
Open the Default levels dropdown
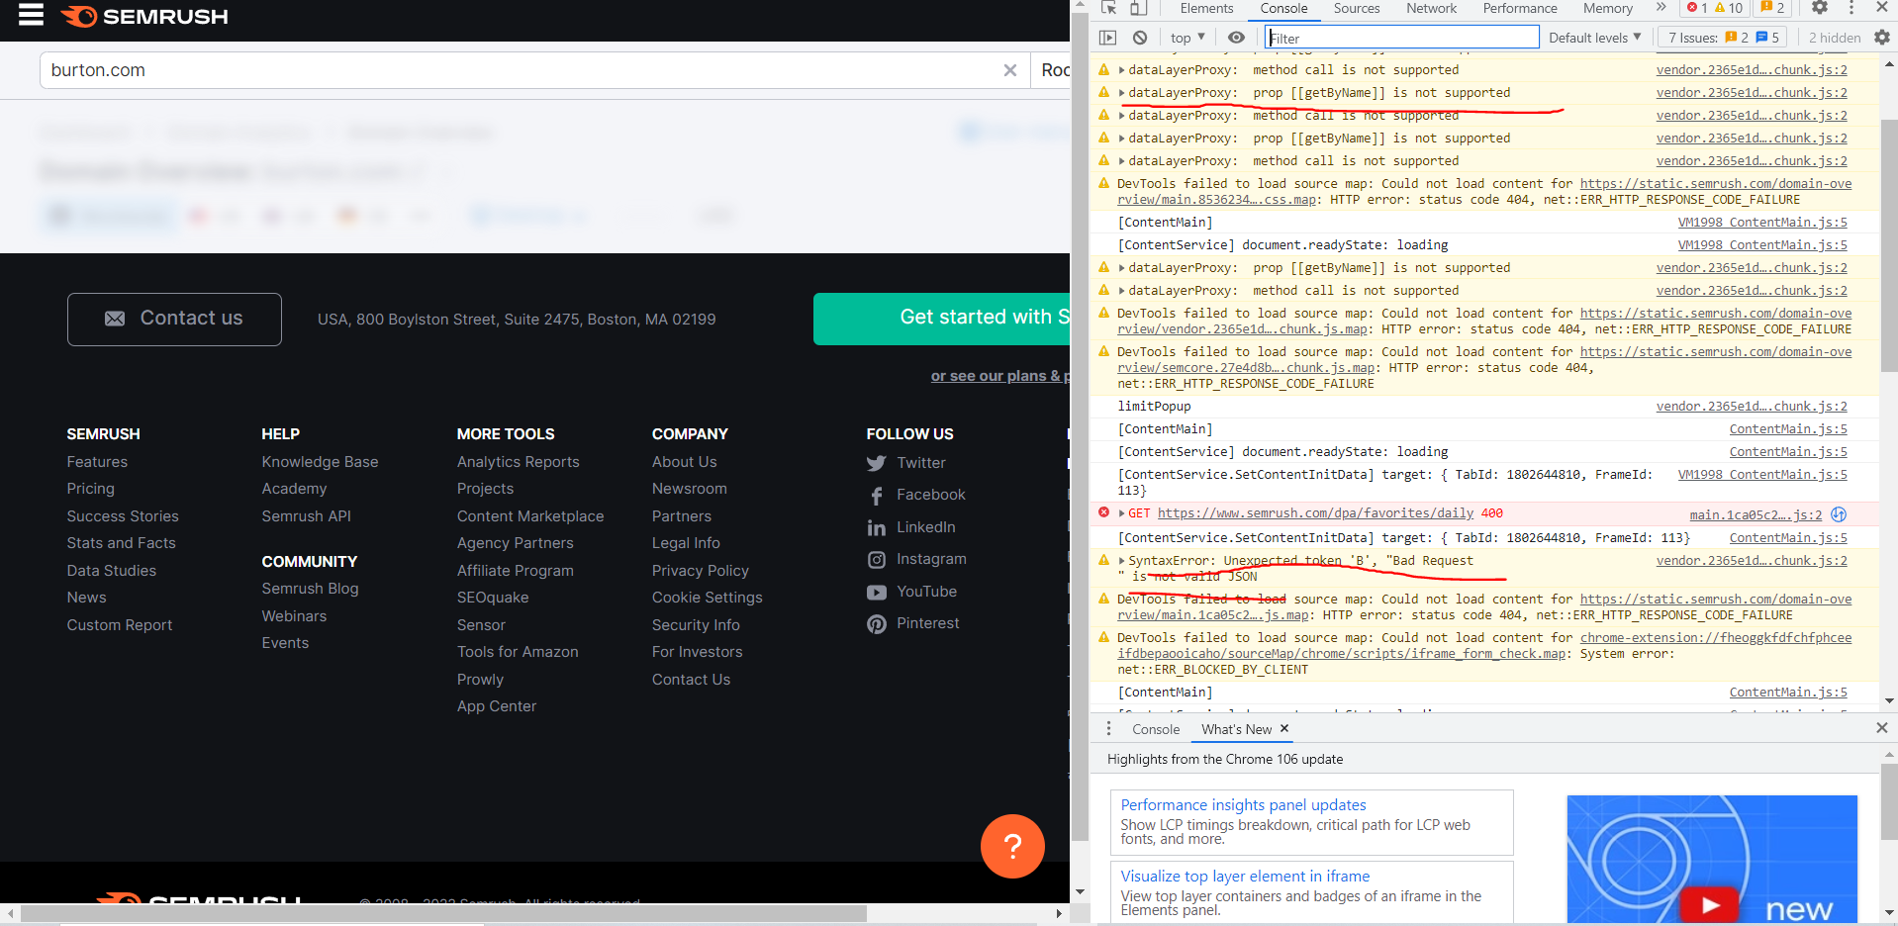1594,38
